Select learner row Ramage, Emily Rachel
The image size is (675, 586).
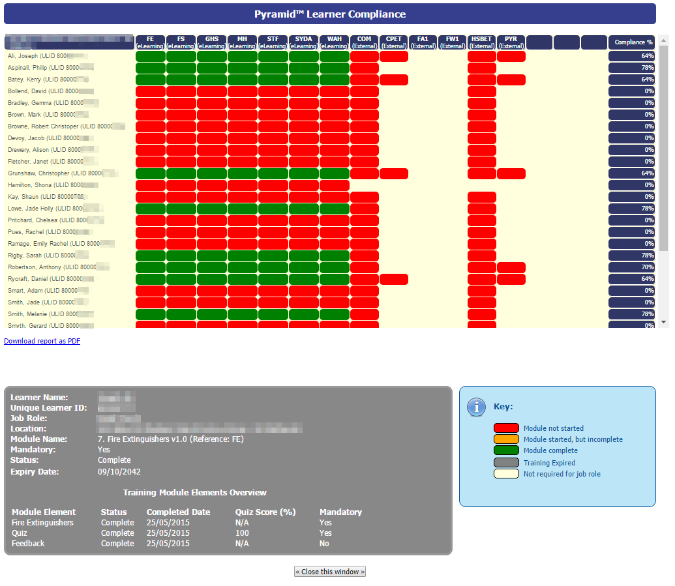click(x=61, y=244)
